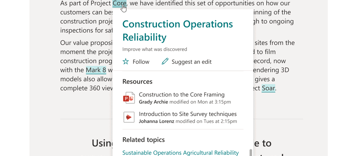Open the Soar highlighted topic
The image size is (358, 156).
click(x=268, y=88)
